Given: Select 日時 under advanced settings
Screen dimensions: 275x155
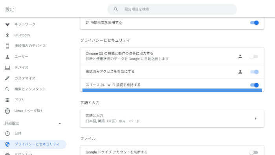Looking at the screenshot, I should tap(18, 133).
